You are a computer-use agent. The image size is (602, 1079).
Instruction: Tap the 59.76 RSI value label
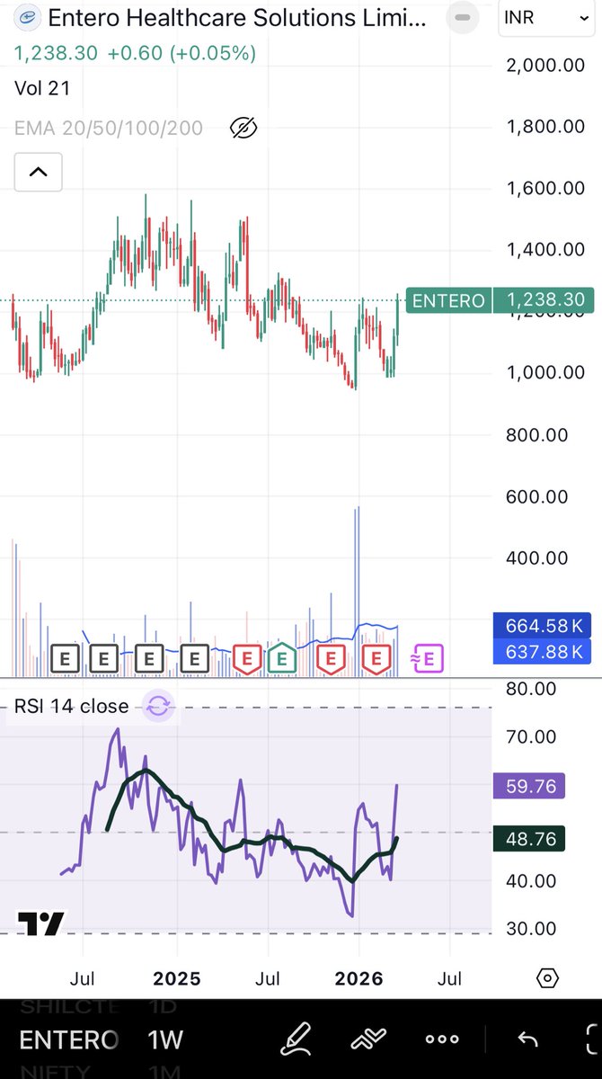[x=530, y=787]
